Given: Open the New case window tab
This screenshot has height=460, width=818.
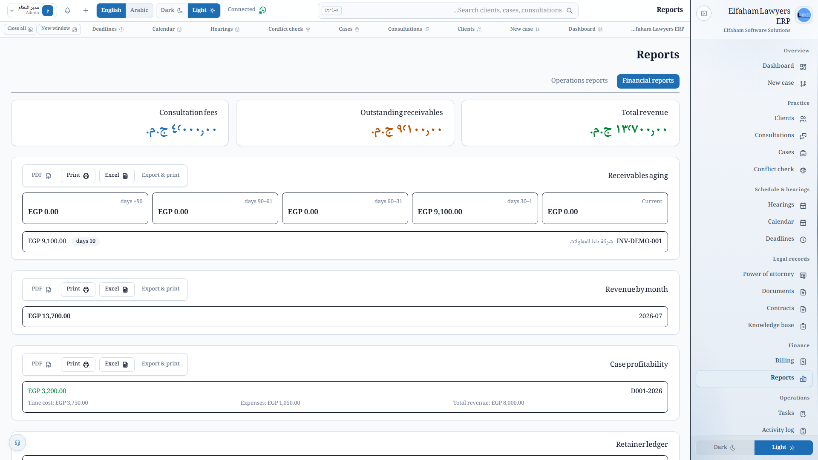Looking at the screenshot, I should [x=525, y=29].
